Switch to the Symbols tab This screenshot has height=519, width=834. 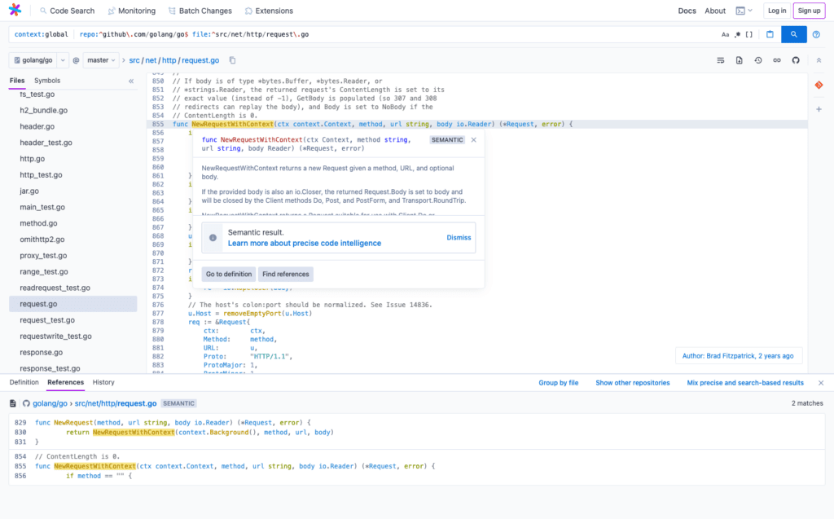[46, 81]
